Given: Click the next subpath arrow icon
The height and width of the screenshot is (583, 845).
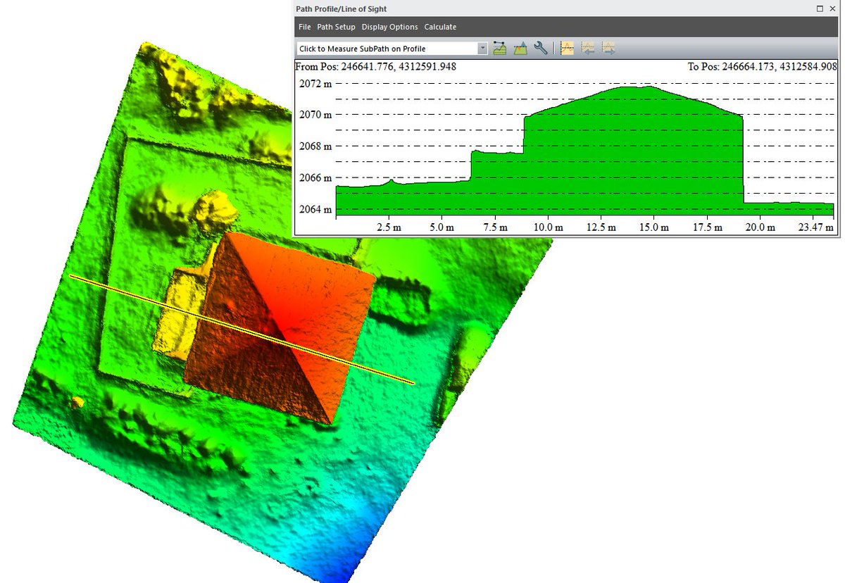Looking at the screenshot, I should [607, 47].
